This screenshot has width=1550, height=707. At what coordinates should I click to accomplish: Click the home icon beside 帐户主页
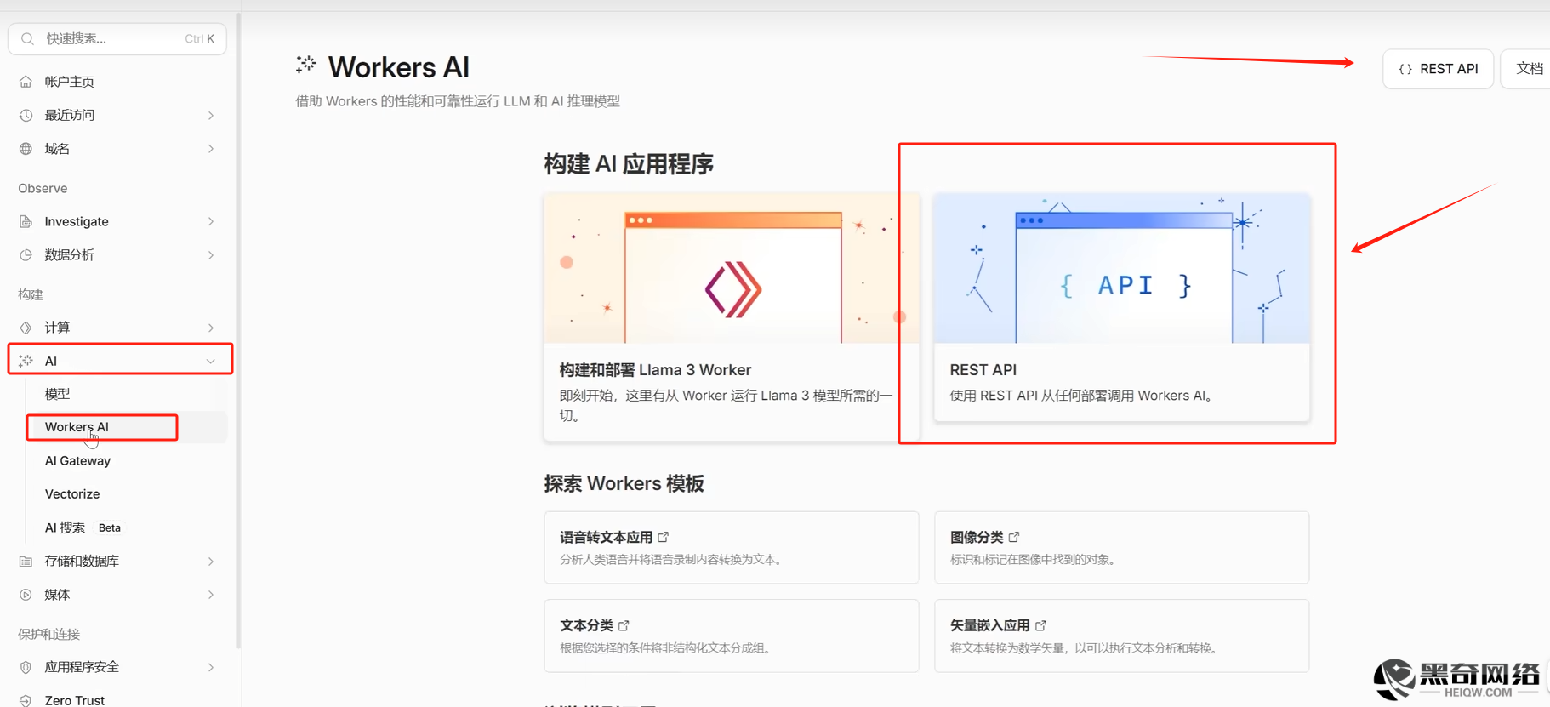pos(26,82)
